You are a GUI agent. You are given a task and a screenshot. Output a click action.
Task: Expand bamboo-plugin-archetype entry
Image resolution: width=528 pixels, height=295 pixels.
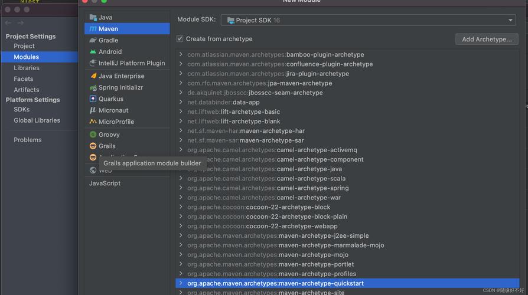(x=181, y=54)
